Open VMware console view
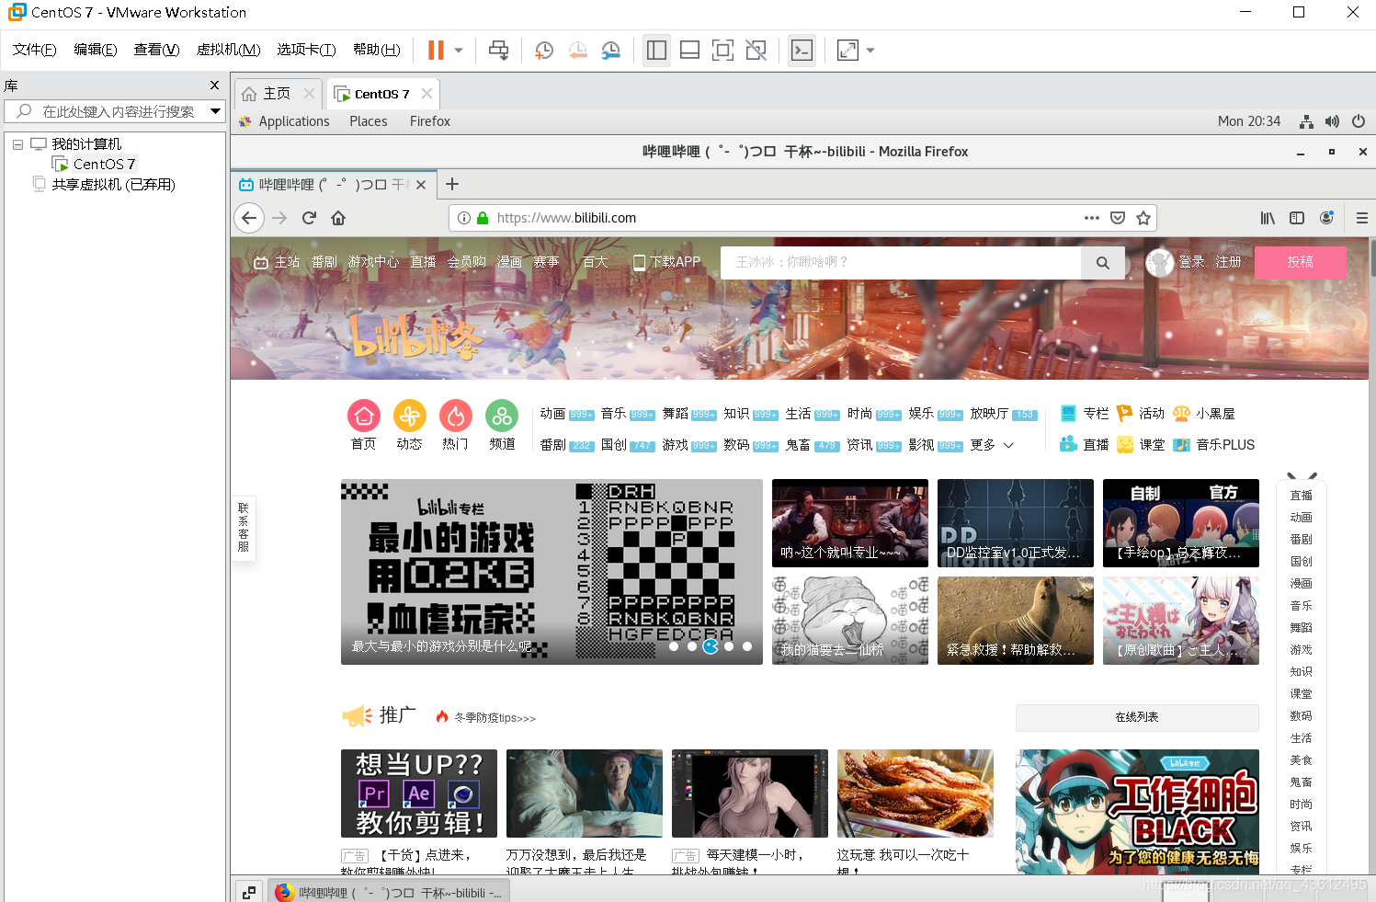 coord(802,50)
